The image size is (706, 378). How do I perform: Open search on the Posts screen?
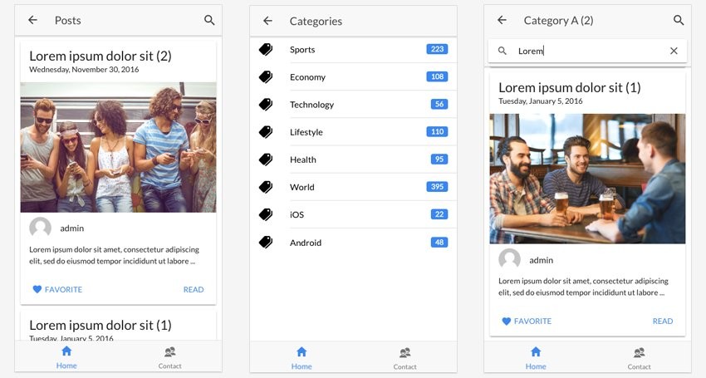(x=209, y=20)
